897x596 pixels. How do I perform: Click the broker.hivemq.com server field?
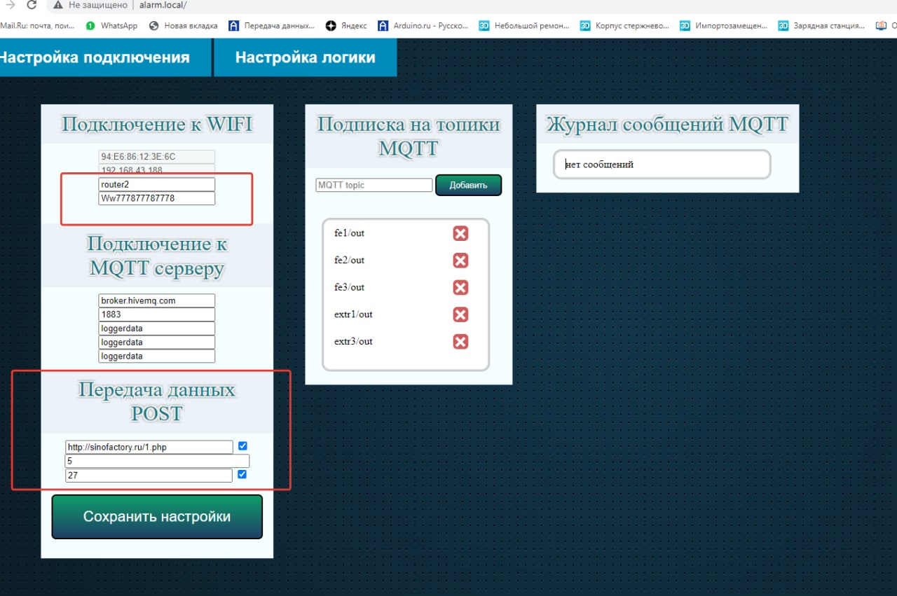157,300
